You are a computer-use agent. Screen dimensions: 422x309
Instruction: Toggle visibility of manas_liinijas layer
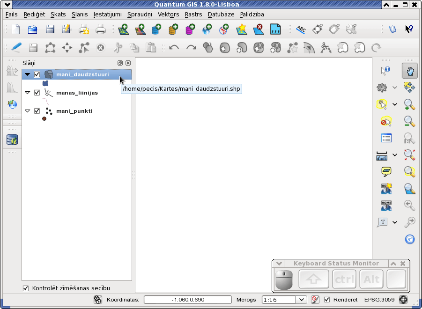(37, 93)
